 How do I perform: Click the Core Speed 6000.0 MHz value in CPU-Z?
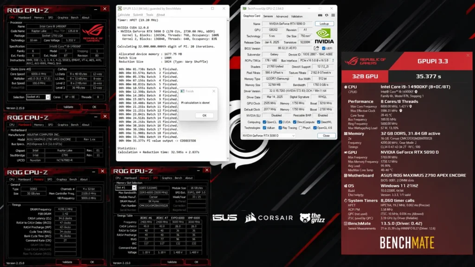[39, 74]
